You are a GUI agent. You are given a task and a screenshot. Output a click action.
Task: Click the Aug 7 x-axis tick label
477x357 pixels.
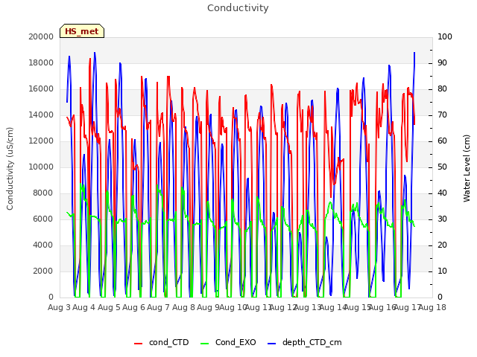[x=158, y=307]
